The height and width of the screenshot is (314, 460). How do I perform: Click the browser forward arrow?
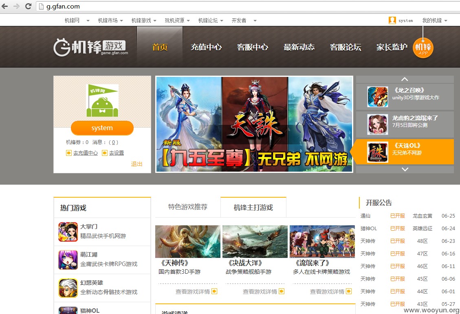(16, 6)
